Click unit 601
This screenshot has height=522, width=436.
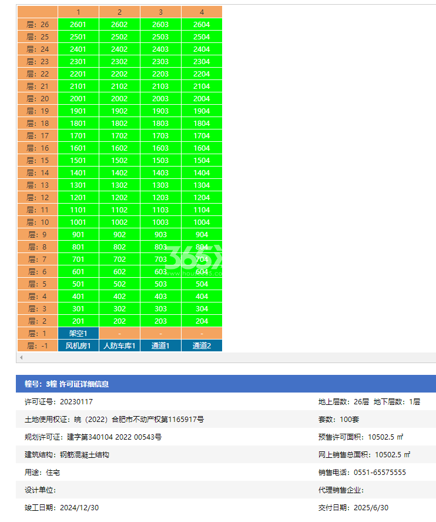pyautogui.click(x=78, y=272)
